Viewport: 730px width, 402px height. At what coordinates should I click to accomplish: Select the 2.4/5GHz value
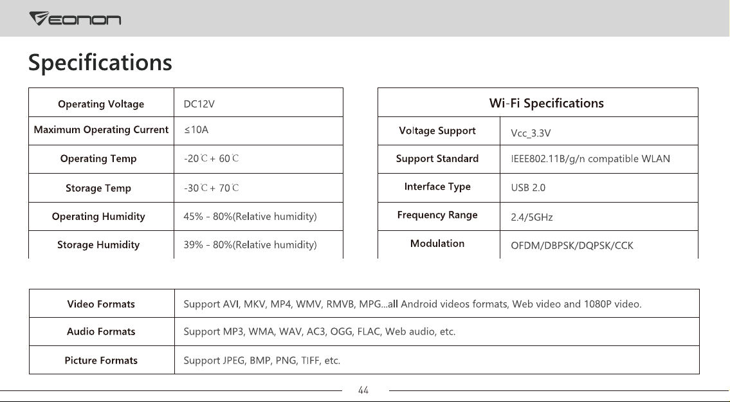point(532,217)
